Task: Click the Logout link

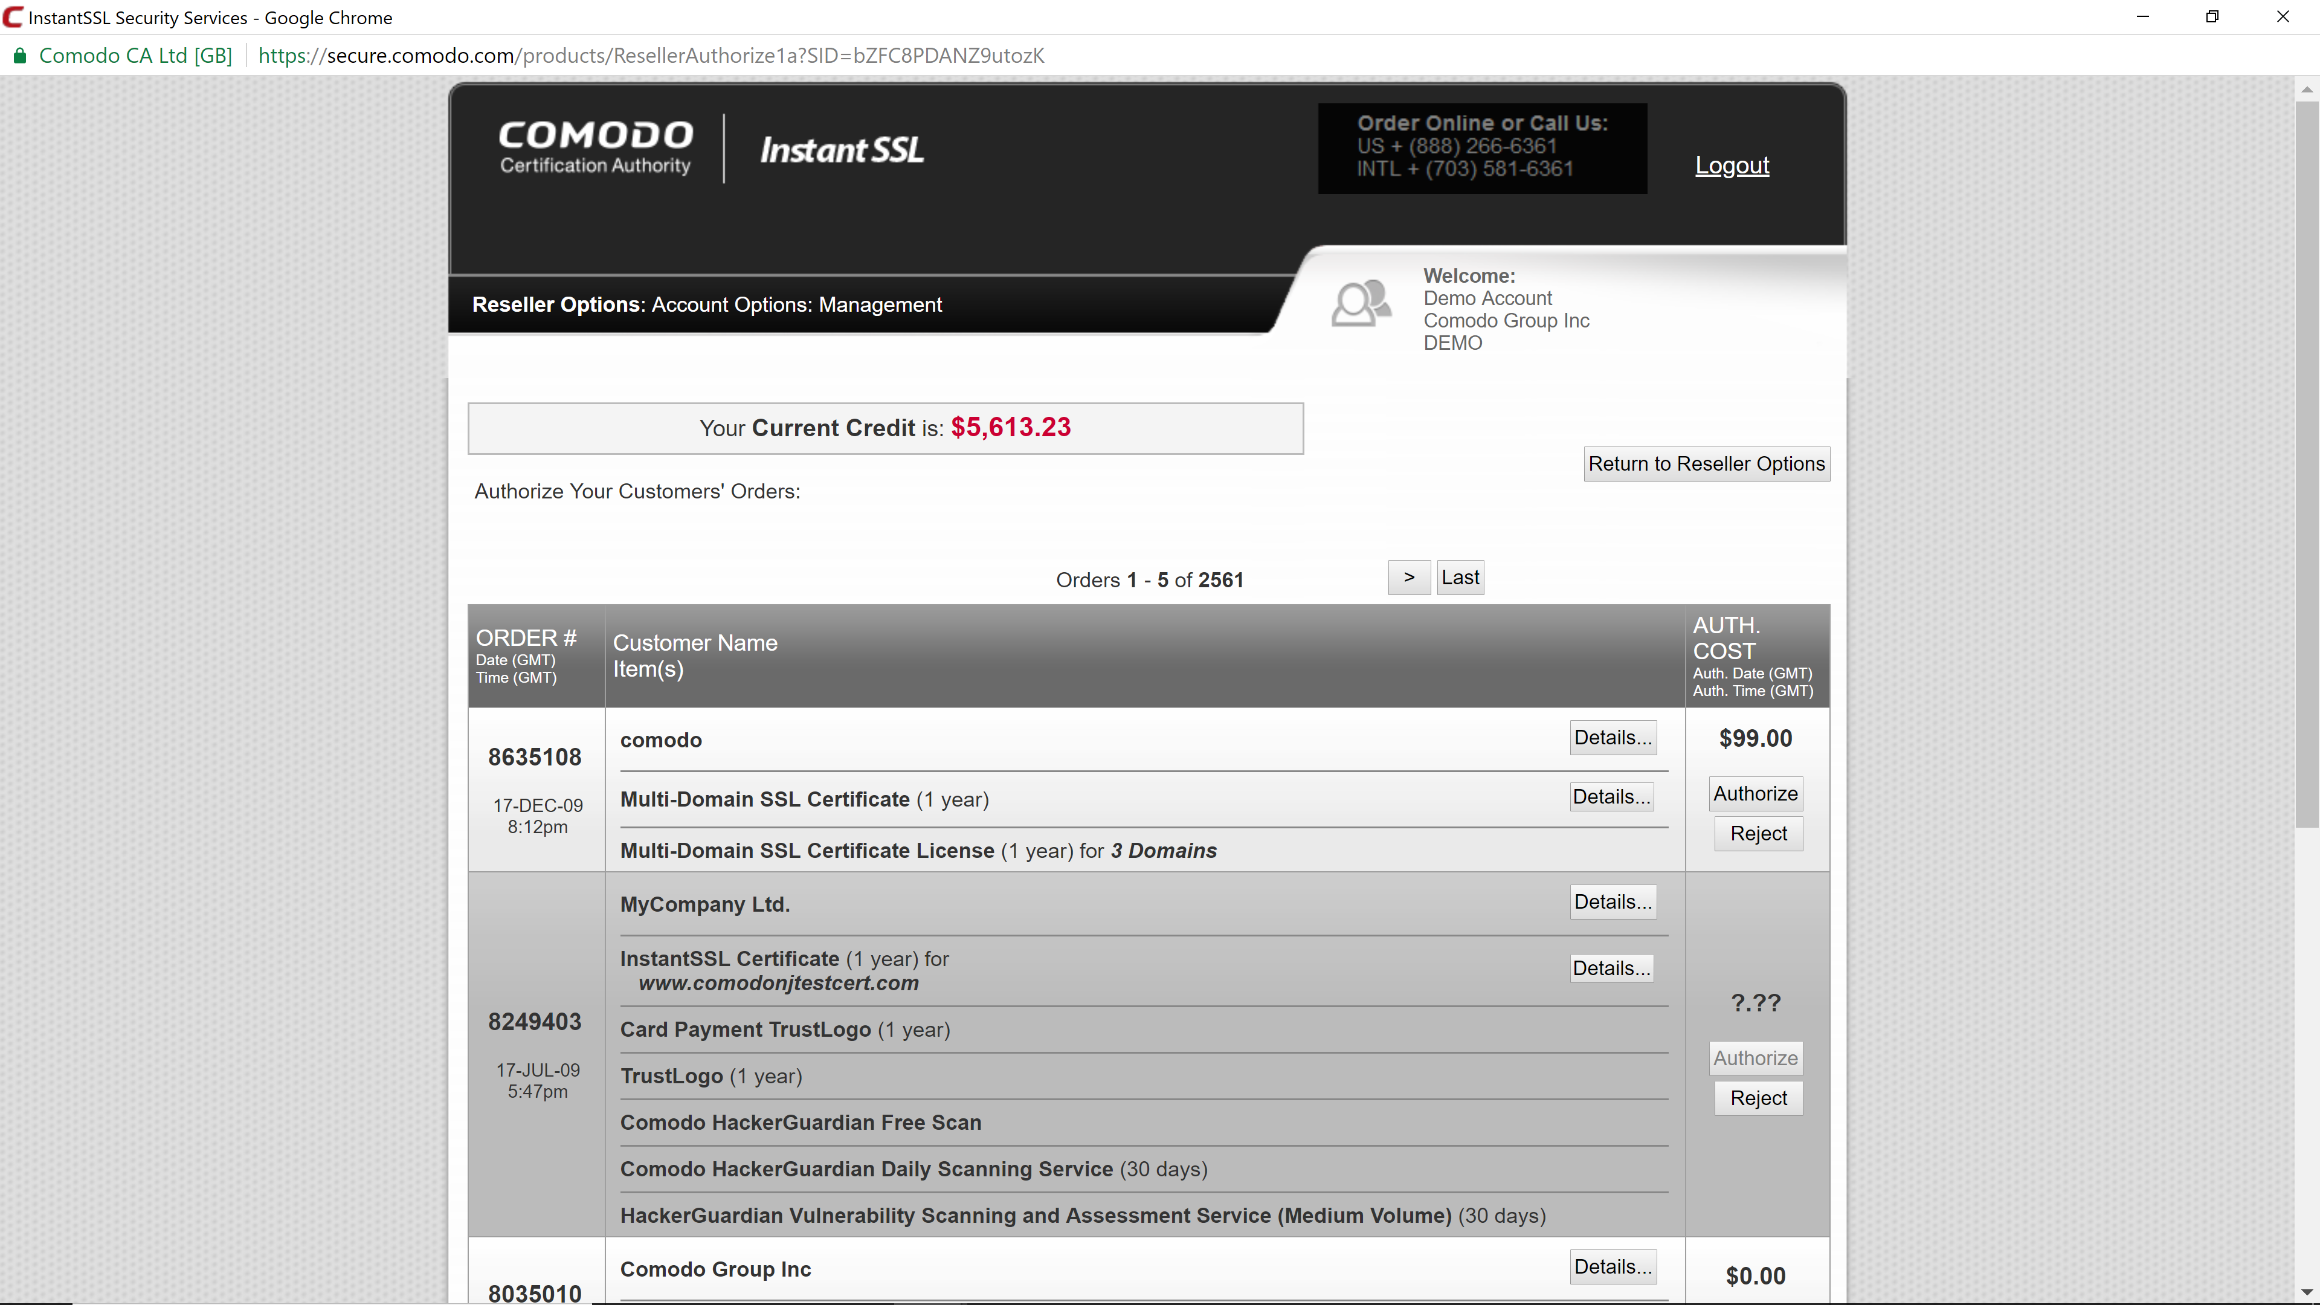Action: (x=1732, y=165)
